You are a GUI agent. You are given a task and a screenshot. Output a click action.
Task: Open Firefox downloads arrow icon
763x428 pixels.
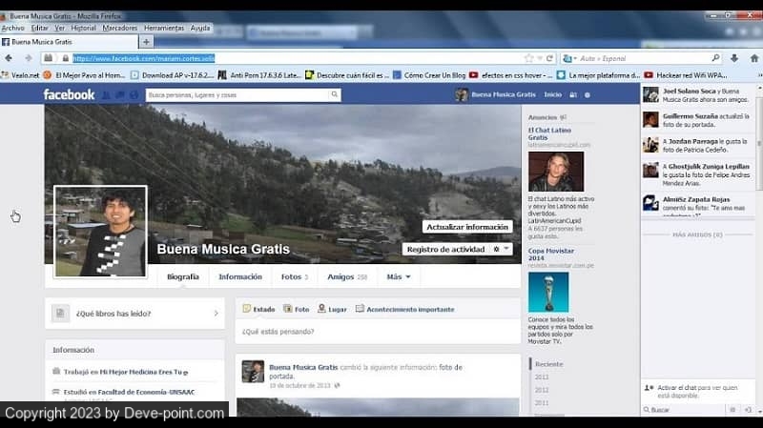tap(734, 58)
